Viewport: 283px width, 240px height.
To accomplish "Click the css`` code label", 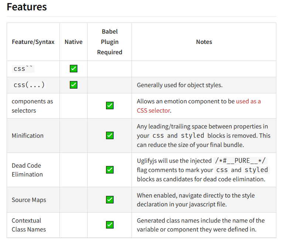I will point(24,69).
